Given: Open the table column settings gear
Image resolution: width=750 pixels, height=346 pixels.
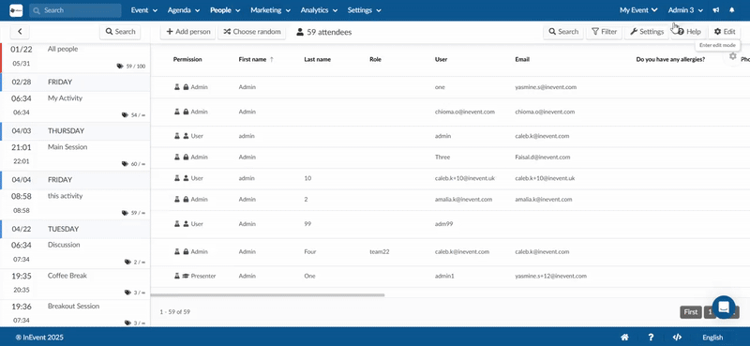Looking at the screenshot, I should point(733,56).
